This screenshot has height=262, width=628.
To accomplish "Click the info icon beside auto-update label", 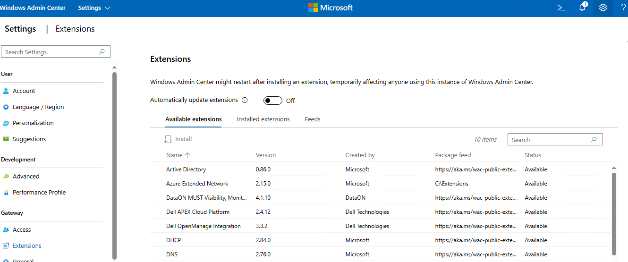I will point(245,100).
